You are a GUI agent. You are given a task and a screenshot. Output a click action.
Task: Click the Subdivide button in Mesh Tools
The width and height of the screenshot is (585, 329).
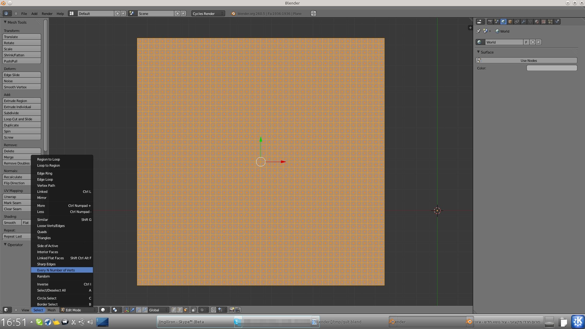coord(22,113)
